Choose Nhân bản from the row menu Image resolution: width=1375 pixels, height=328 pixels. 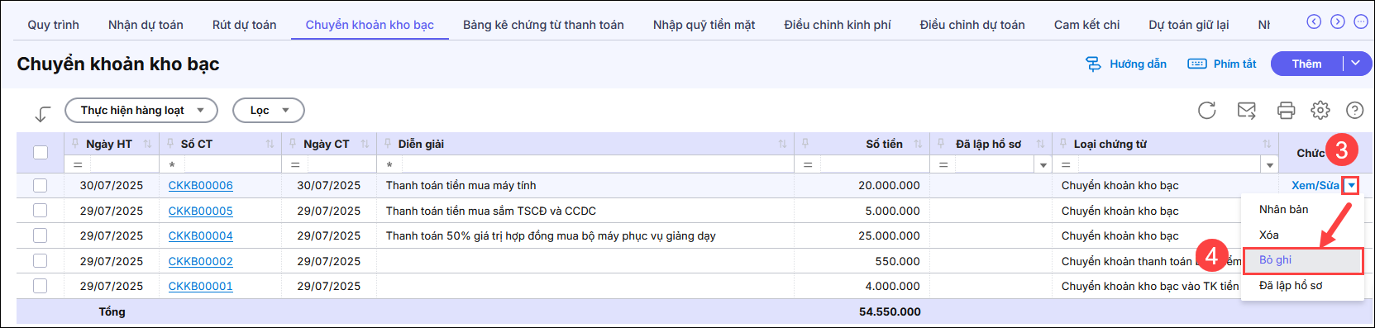pyautogui.click(x=1284, y=209)
